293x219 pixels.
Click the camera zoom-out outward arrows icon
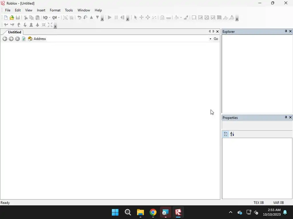50,25
